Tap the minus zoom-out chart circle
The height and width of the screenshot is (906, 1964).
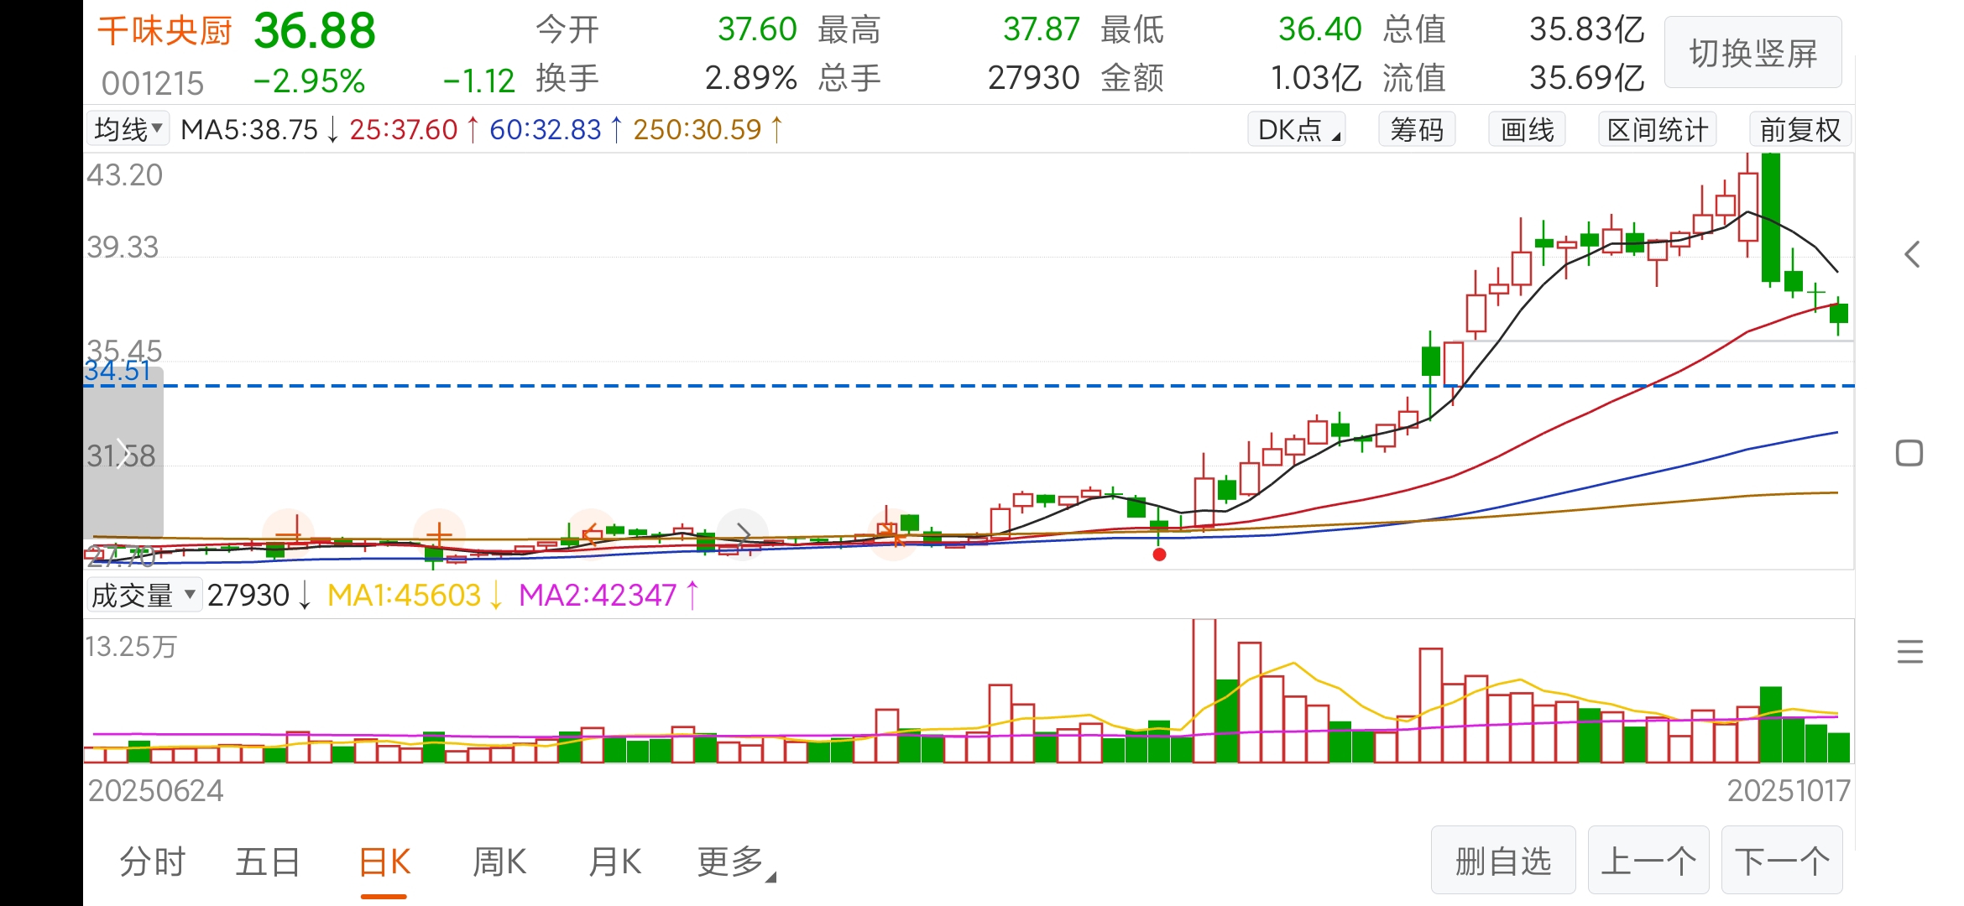pos(289,534)
